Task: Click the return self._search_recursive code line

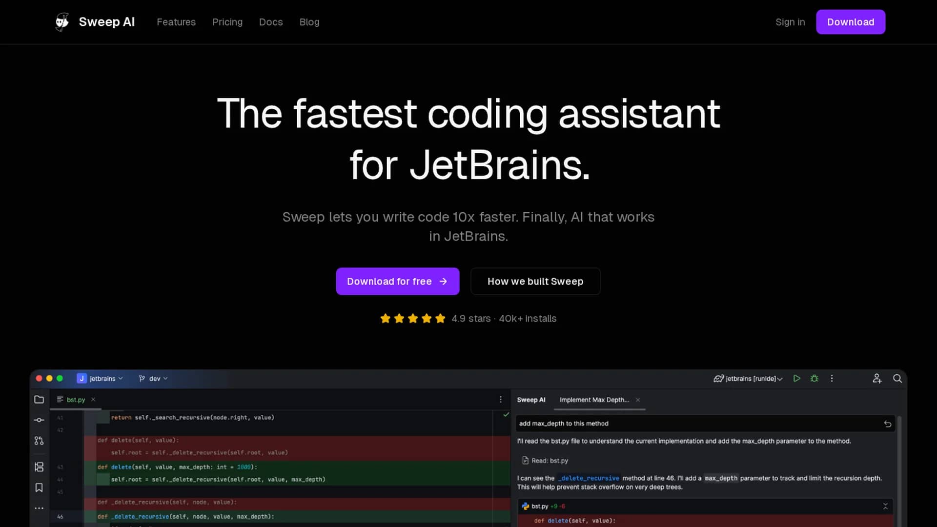Action: tap(192, 418)
